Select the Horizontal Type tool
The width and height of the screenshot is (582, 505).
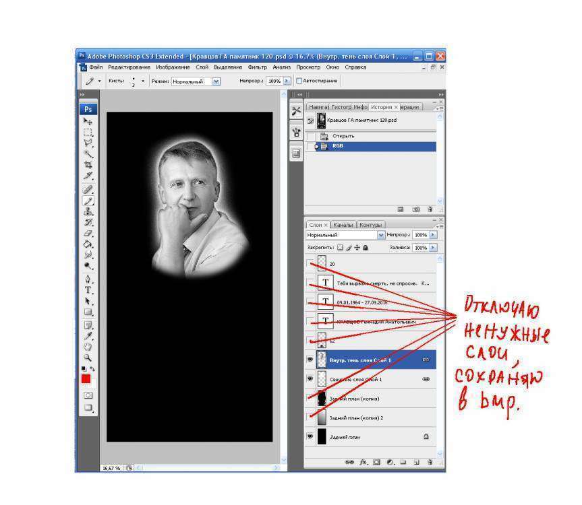88,290
